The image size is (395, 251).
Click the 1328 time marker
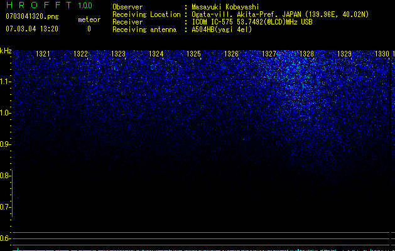coord(306,54)
